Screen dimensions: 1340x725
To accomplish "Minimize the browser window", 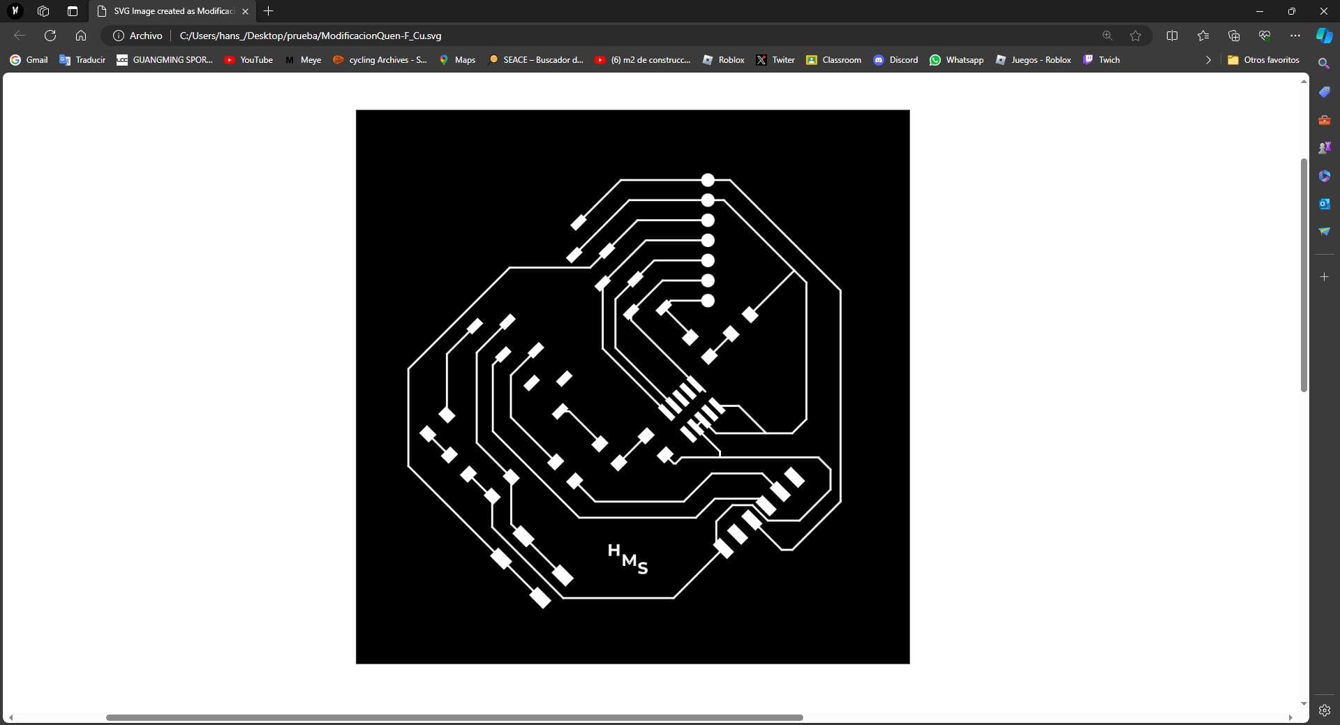I will click(1260, 11).
